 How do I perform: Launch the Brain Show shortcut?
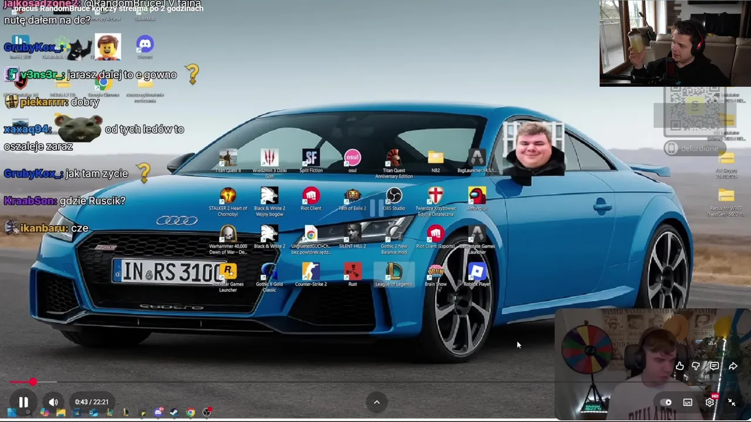tap(435, 275)
